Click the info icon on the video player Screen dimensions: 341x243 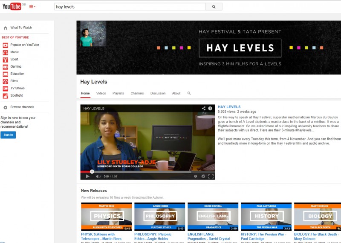(210, 108)
